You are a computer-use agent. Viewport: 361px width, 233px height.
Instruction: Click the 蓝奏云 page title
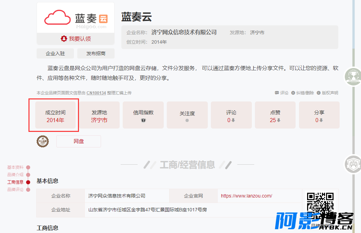point(137,17)
